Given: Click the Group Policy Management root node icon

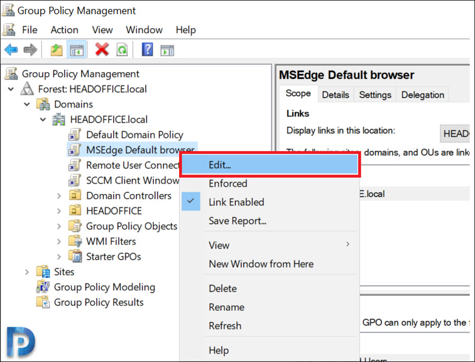Looking at the screenshot, I should 11,74.
